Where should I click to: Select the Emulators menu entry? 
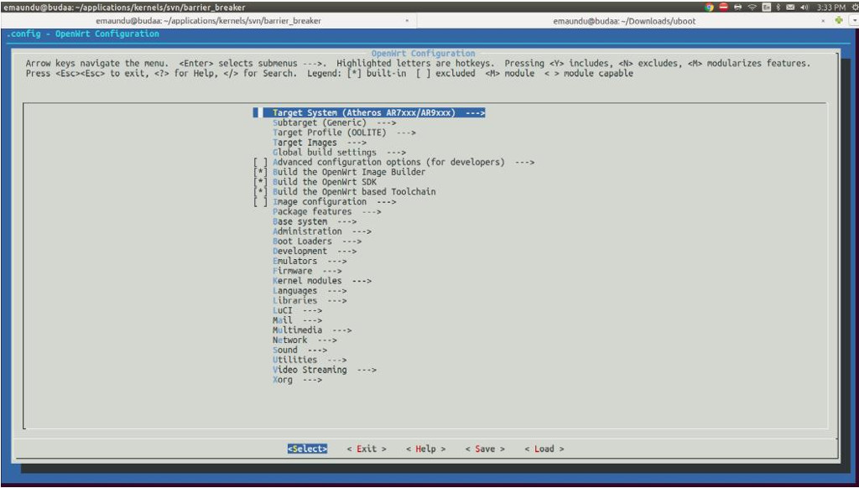pyautogui.click(x=310, y=261)
